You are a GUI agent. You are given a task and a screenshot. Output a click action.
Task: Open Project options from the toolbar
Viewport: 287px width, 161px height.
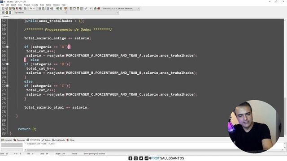65,8
